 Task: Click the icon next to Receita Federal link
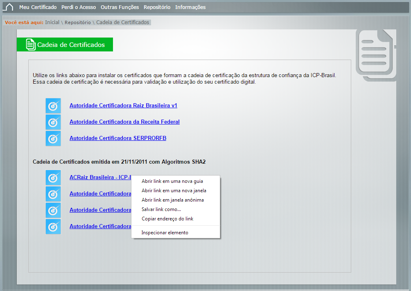pyautogui.click(x=53, y=122)
